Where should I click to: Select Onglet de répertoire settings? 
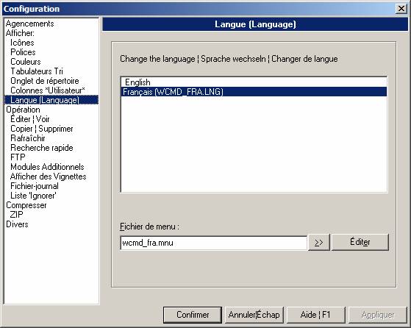coord(45,81)
